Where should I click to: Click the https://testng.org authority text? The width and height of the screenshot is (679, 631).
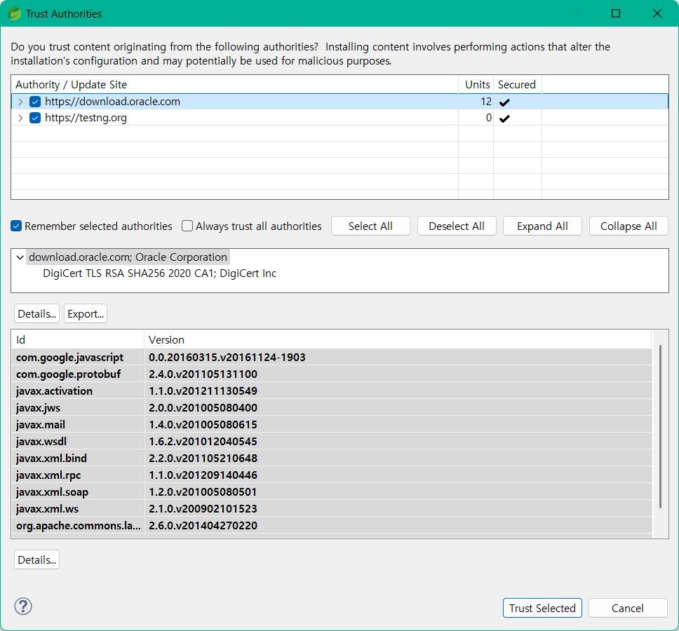(x=86, y=118)
